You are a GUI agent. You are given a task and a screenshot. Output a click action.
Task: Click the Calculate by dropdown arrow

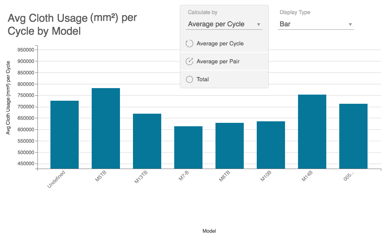click(259, 24)
